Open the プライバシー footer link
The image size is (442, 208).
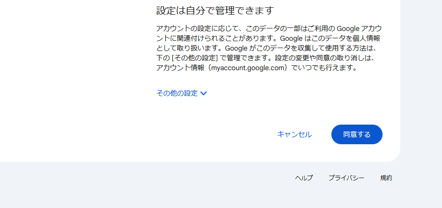pyautogui.click(x=346, y=178)
